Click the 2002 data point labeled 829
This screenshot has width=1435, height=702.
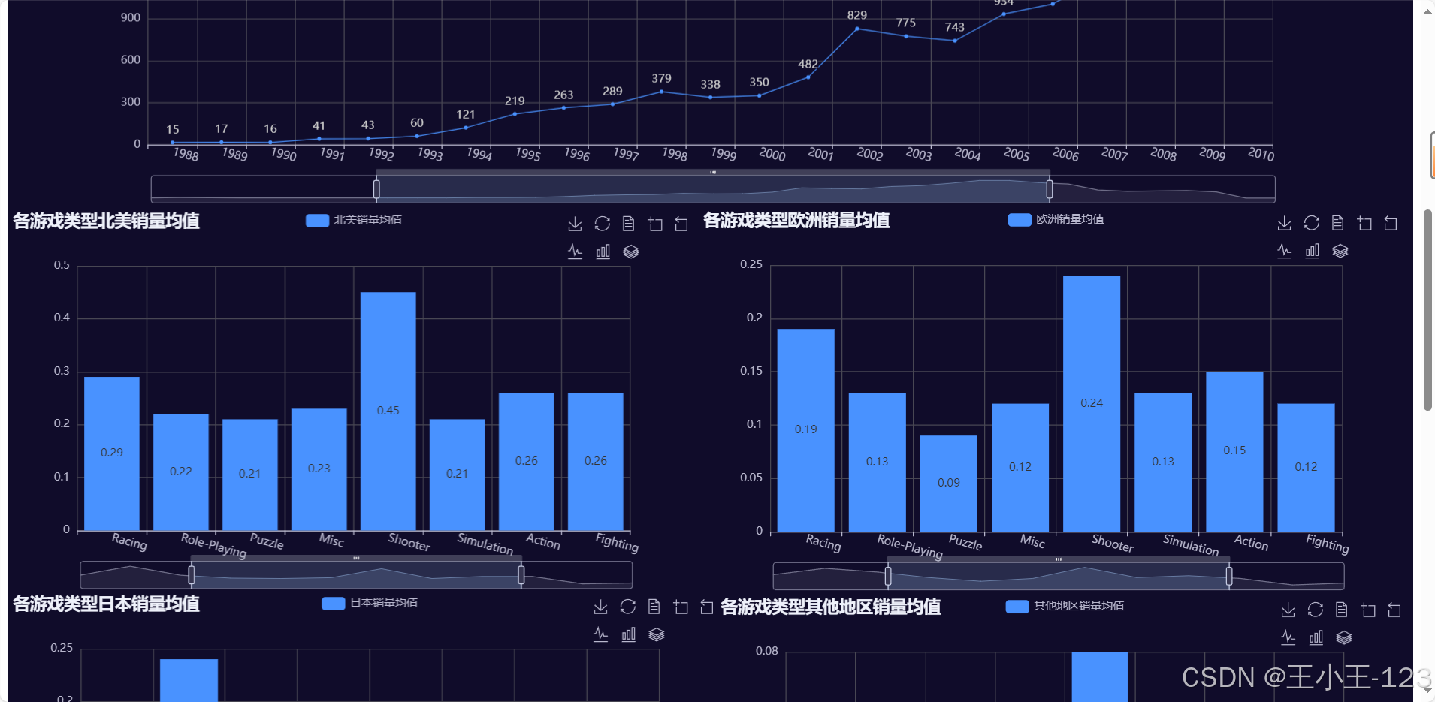857,29
